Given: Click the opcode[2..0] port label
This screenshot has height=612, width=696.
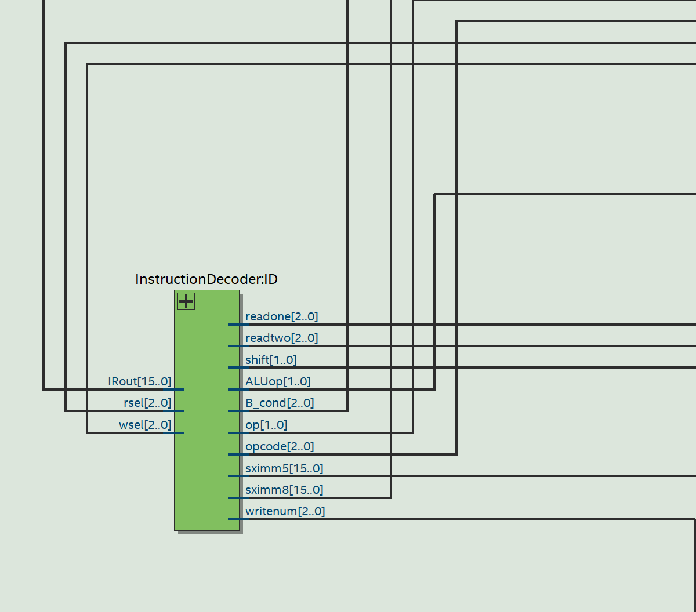Looking at the screenshot, I should (279, 446).
